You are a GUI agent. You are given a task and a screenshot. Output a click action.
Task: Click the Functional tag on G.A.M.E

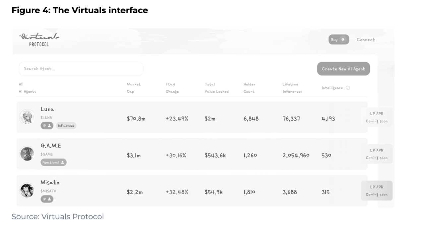(x=53, y=162)
